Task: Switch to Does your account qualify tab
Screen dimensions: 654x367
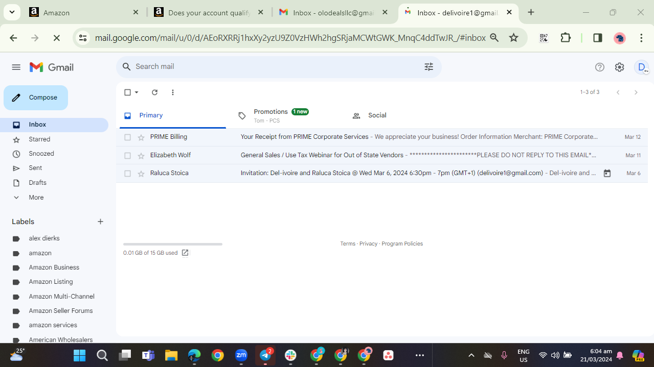Action: point(209,12)
